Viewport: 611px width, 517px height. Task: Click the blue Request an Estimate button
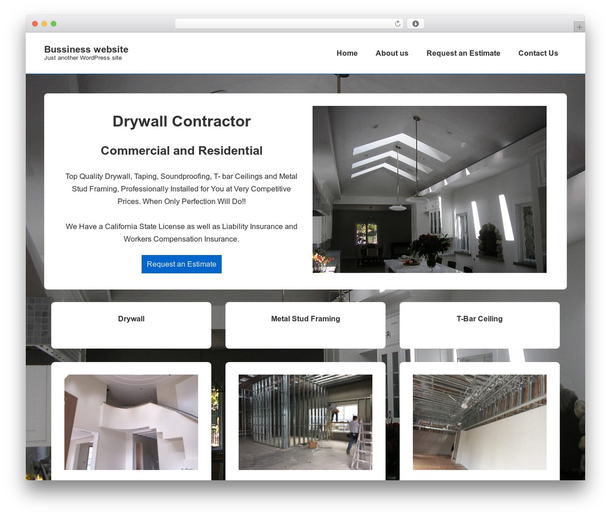[x=181, y=264]
